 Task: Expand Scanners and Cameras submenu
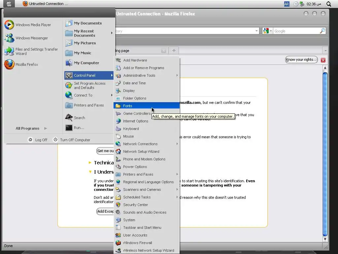coord(177,190)
